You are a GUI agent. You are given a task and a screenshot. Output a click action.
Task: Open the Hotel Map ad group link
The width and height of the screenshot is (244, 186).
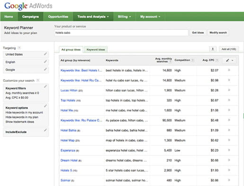coord(67,140)
